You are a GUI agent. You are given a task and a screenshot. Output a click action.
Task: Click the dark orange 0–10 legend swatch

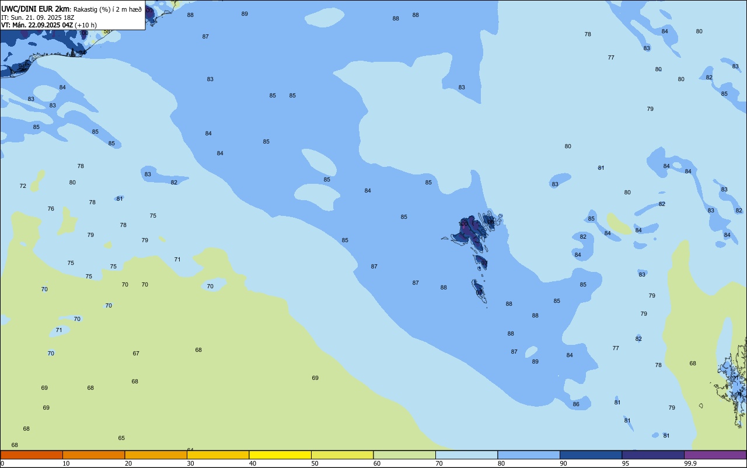pos(32,455)
